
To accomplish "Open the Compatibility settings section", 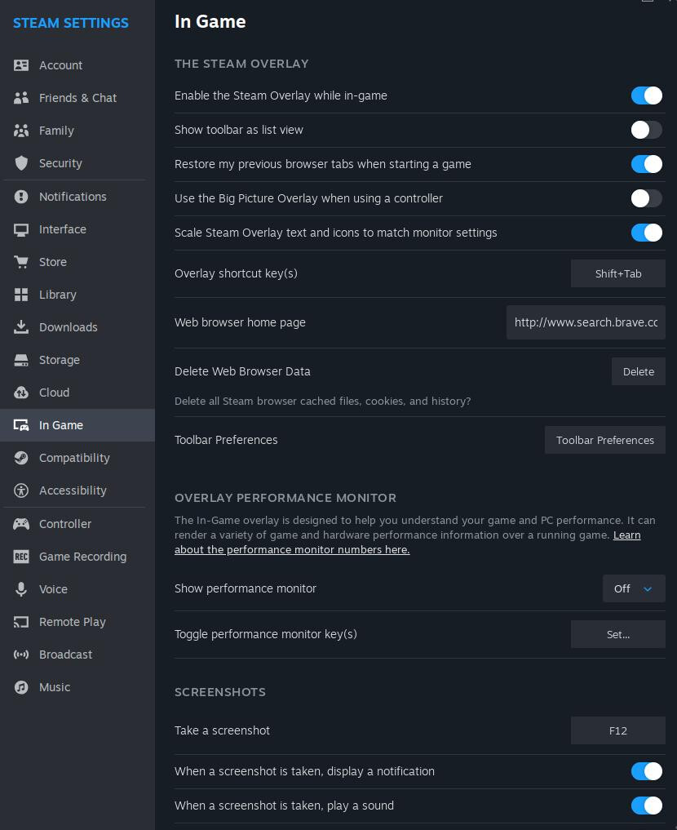I will (74, 458).
